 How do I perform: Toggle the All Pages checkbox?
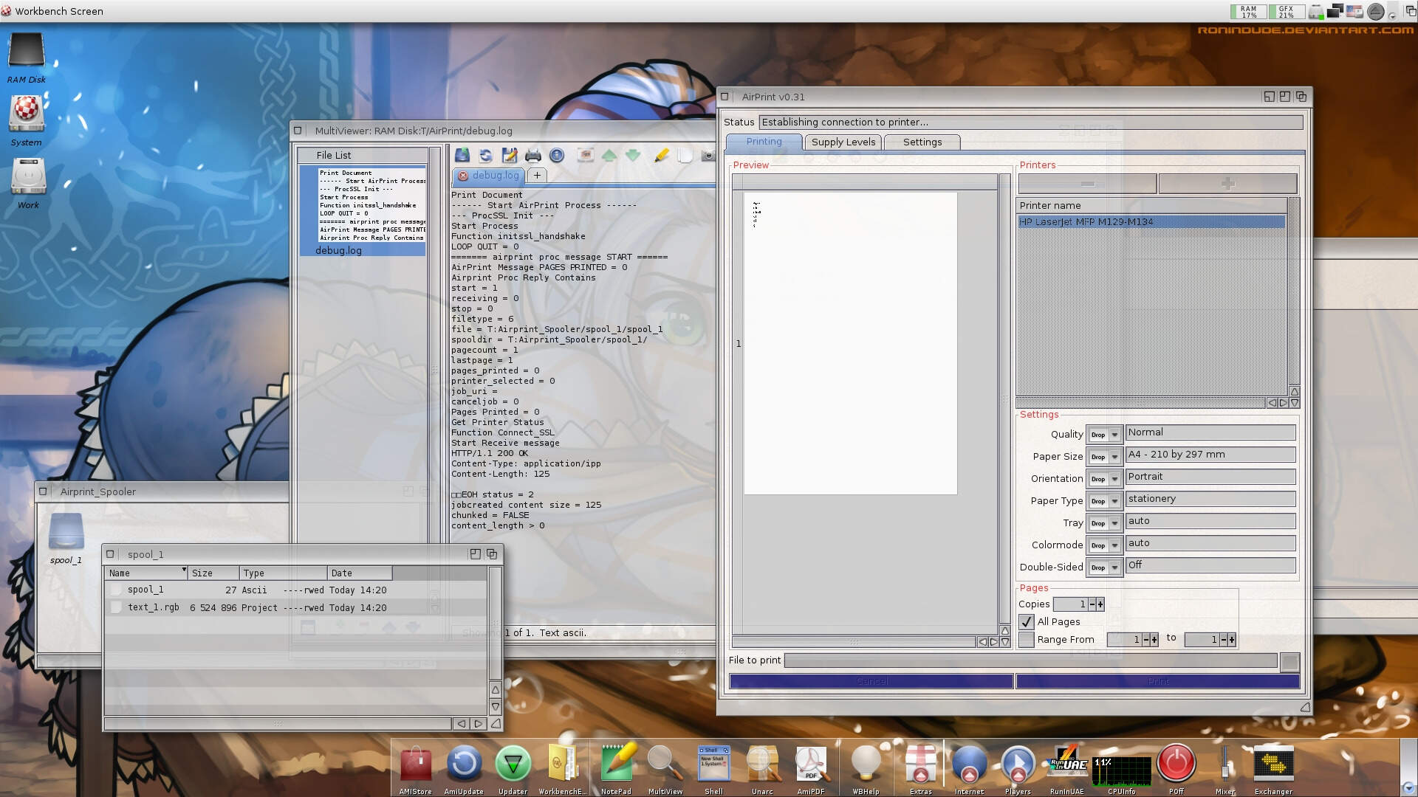coord(1026,622)
